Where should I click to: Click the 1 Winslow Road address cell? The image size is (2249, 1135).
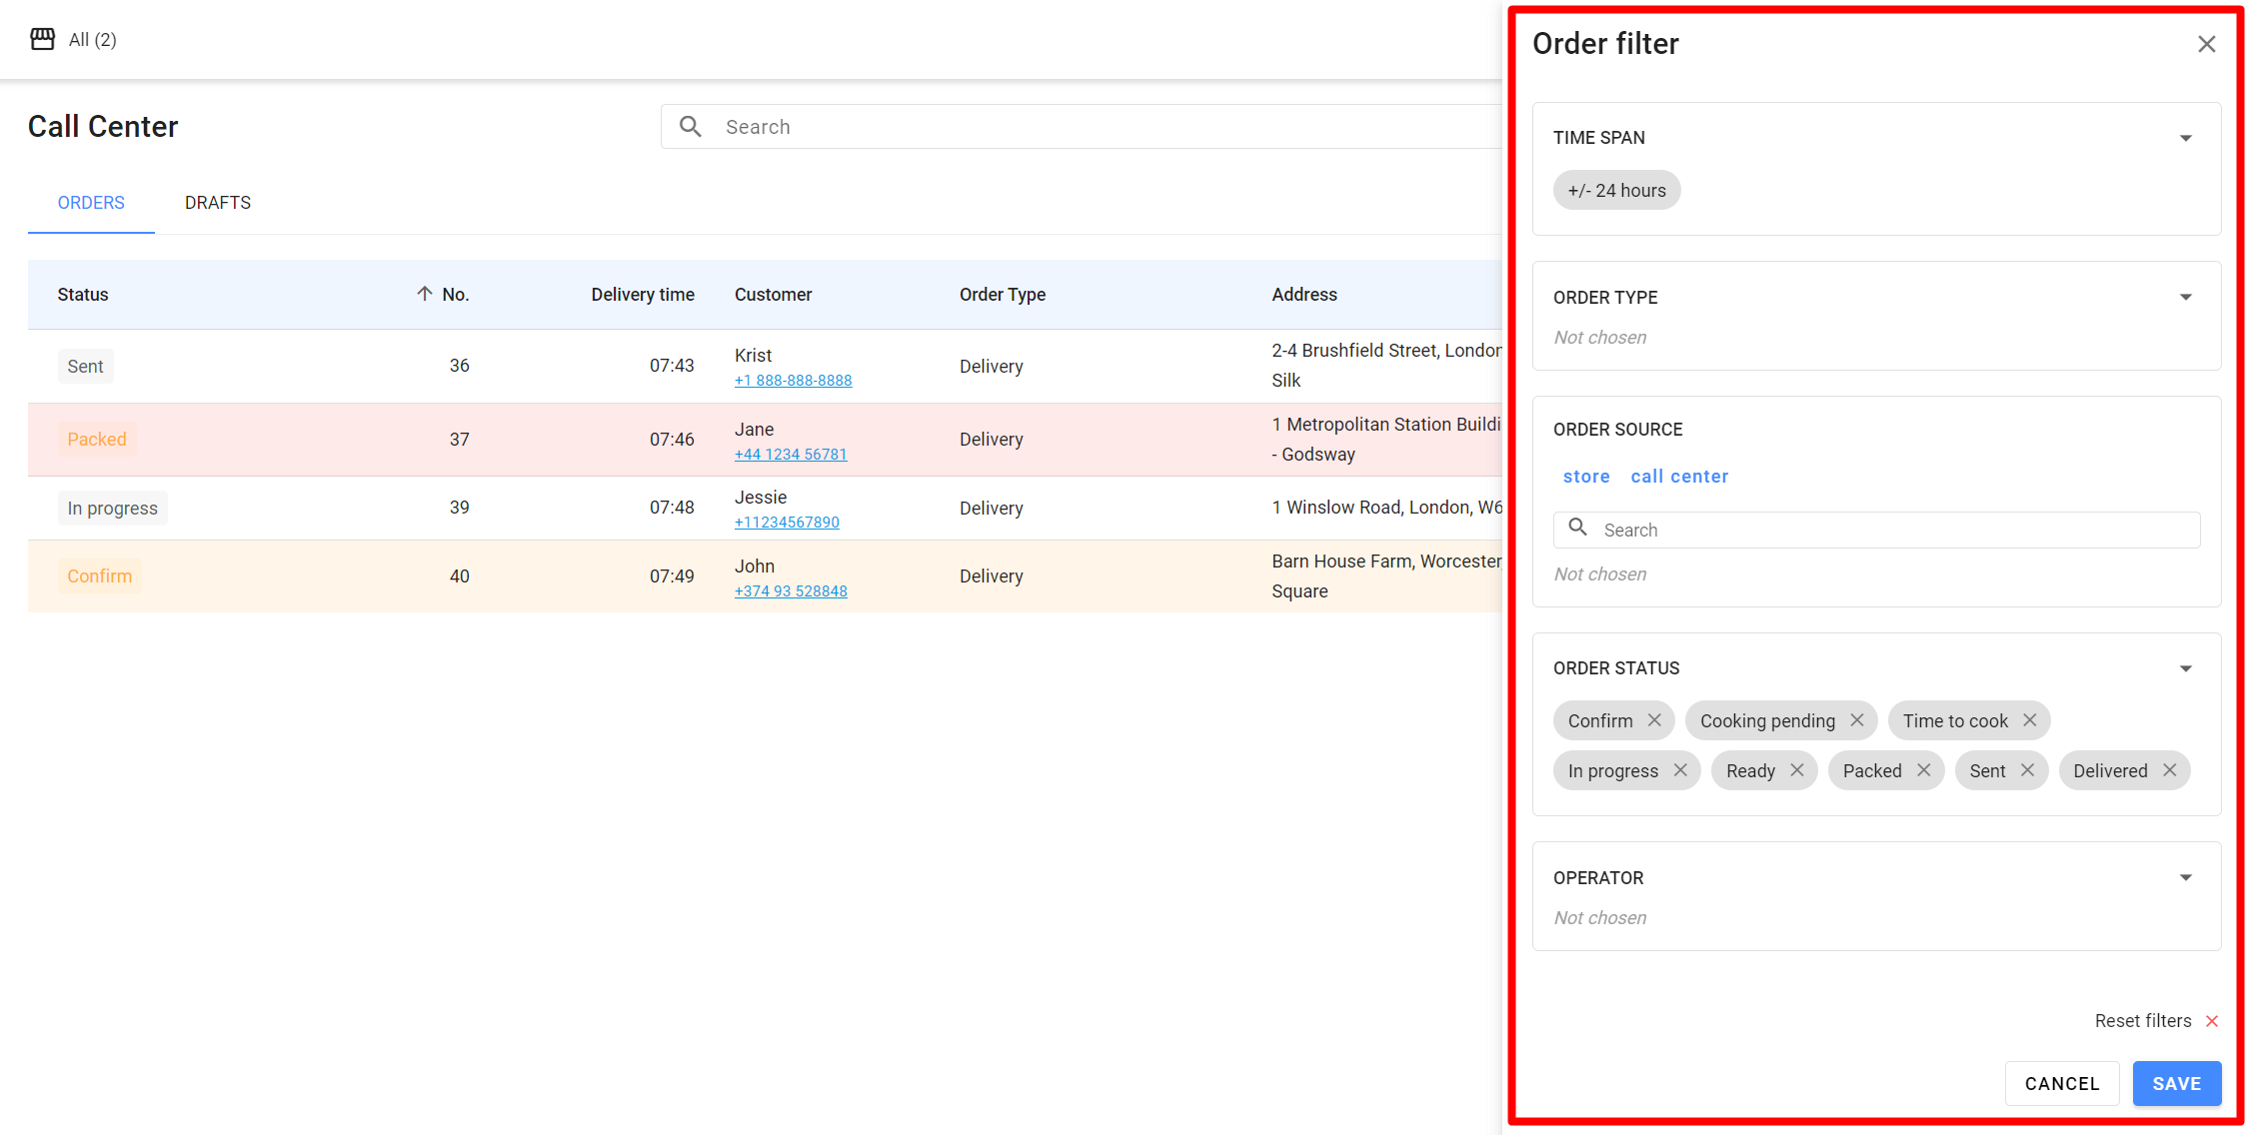(1386, 508)
